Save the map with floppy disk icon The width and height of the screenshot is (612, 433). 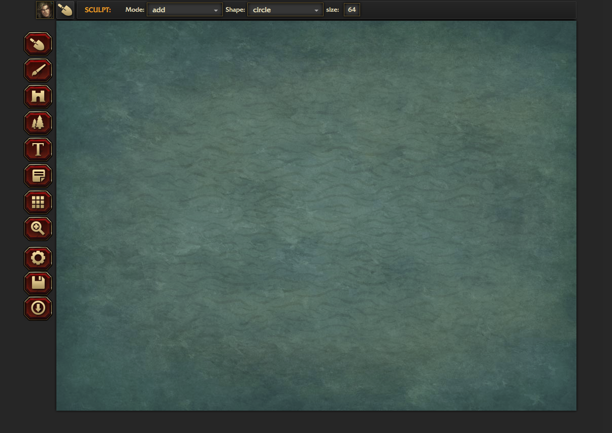38,283
